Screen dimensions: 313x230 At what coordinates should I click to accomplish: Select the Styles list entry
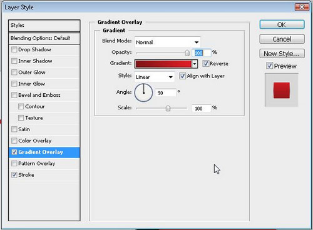coord(44,26)
